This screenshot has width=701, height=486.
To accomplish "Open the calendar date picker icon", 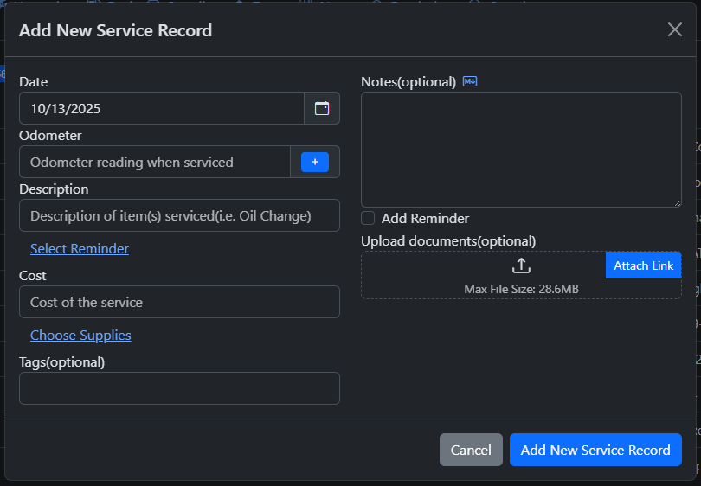I will click(x=322, y=109).
